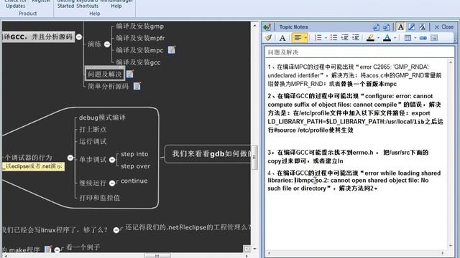Select the 看一个例子 topic
This screenshot has width=460, height=258.
[x=83, y=247]
